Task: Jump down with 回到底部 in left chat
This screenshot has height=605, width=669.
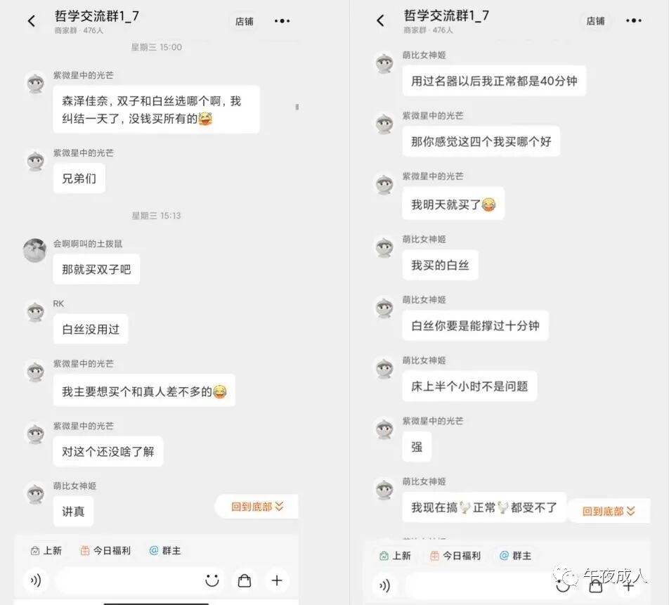Action: [x=257, y=507]
